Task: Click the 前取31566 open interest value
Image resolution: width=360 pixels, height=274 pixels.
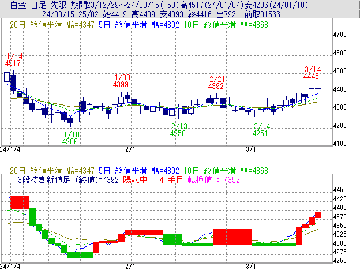Action: coord(262,14)
